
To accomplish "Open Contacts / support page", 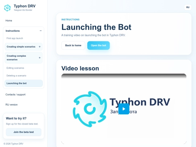I will pos(15,94).
